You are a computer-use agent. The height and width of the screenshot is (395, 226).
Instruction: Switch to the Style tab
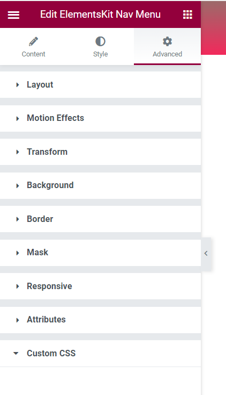pos(101,47)
